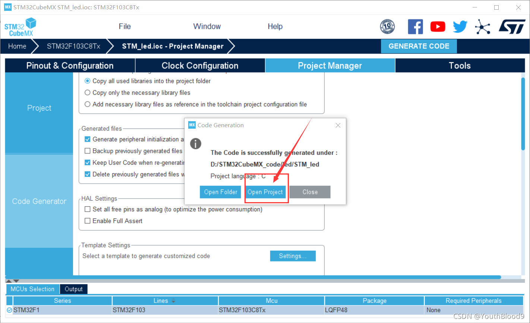Click the info icon in Code Generation dialog

coord(196,144)
